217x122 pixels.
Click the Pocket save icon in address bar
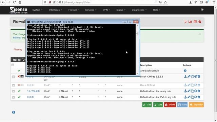(x=161, y=2)
